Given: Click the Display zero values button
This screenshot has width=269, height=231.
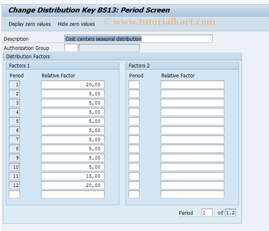Looking at the screenshot, I should pyautogui.click(x=30, y=24).
